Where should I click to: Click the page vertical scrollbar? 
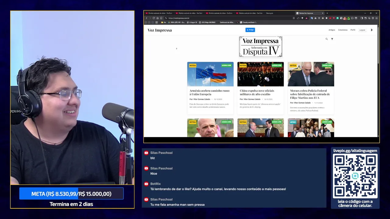point(378,46)
